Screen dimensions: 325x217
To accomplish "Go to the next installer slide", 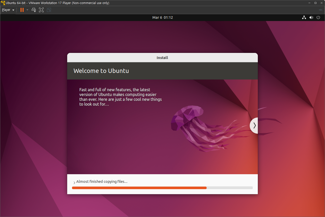I will click(254, 126).
